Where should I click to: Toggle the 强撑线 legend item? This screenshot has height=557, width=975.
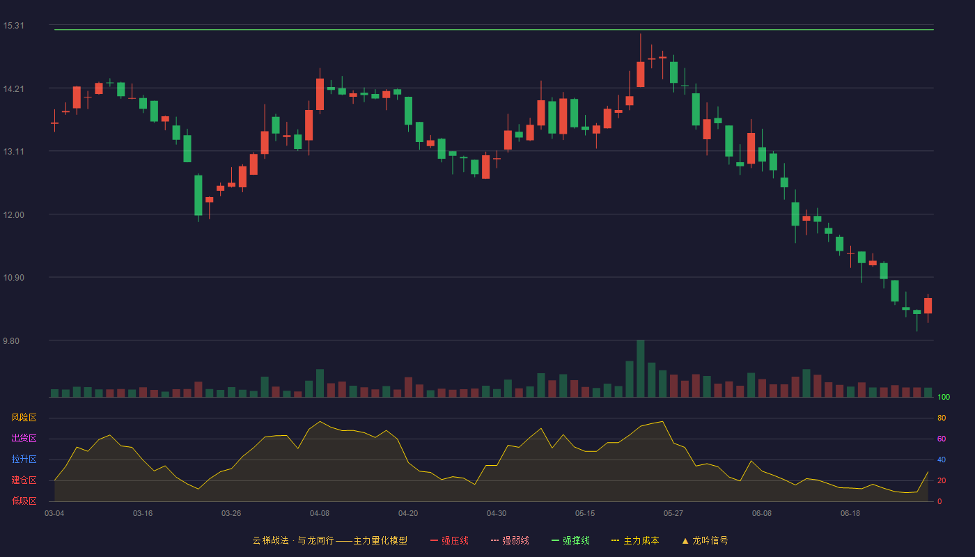[x=570, y=540]
